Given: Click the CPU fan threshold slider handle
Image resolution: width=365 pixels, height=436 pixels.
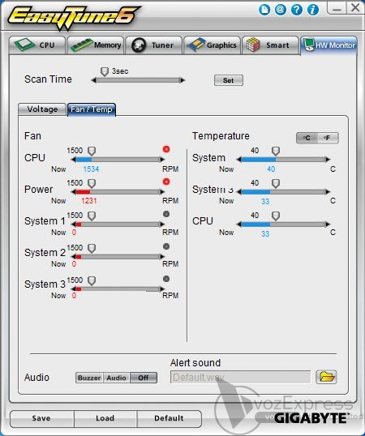Looking at the screenshot, I should tap(92, 151).
